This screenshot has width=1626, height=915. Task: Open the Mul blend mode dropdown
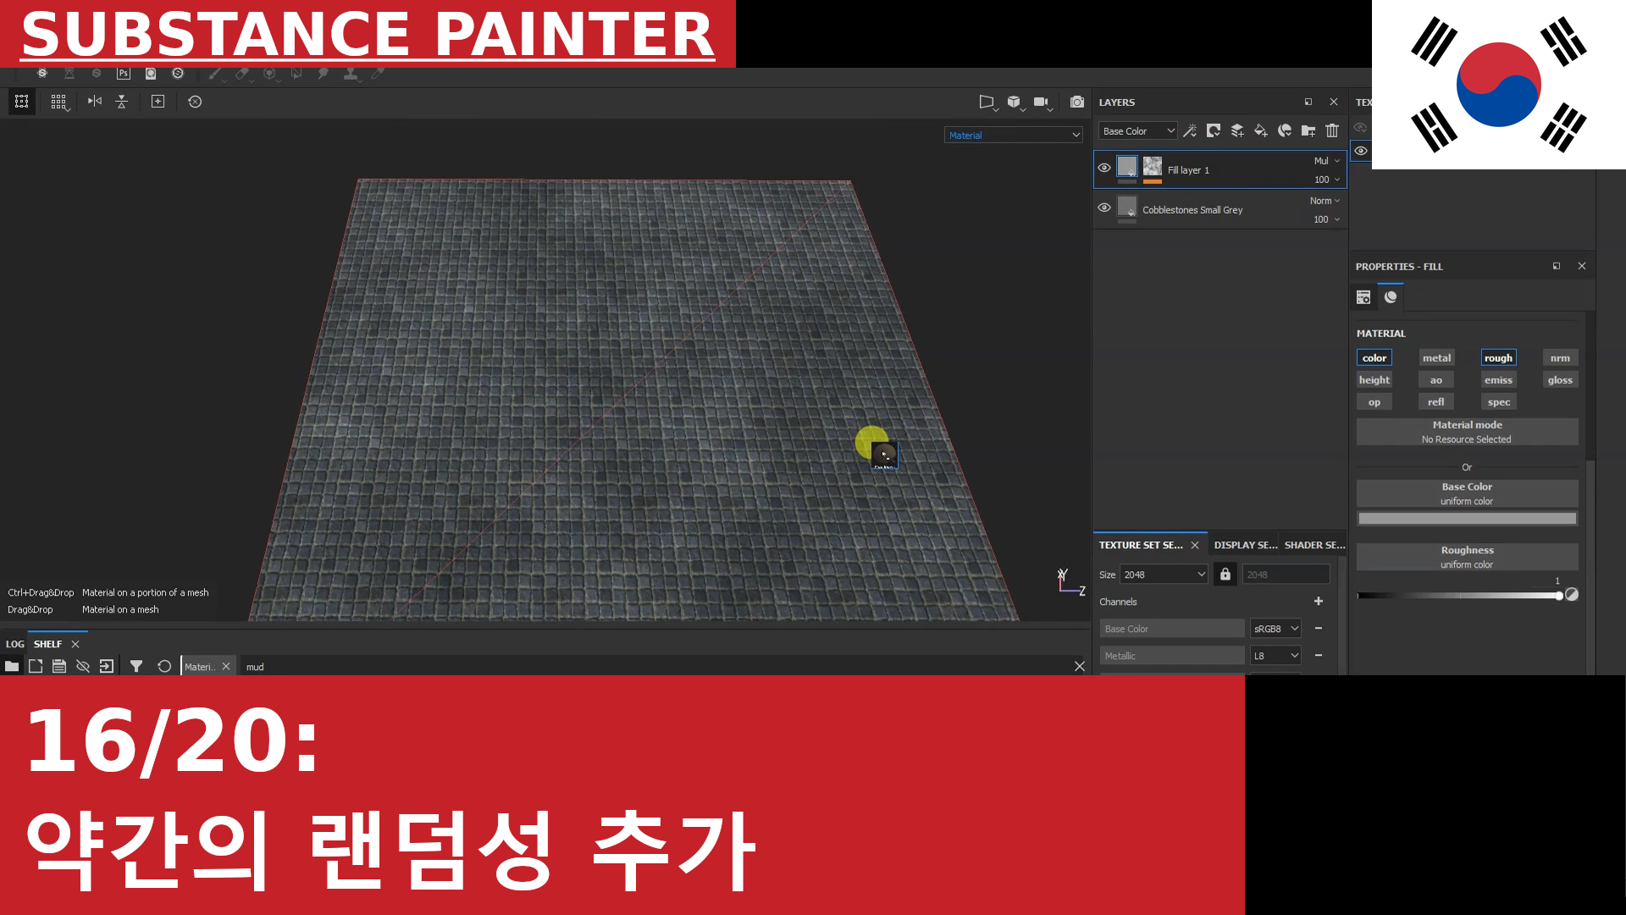click(x=1326, y=161)
